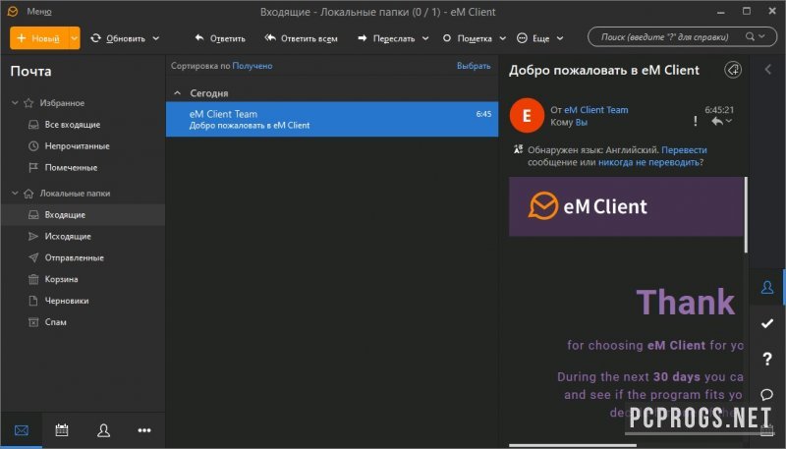This screenshot has width=786, height=449.
Task: Open more sections three-dots icon
Action: pyautogui.click(x=144, y=430)
